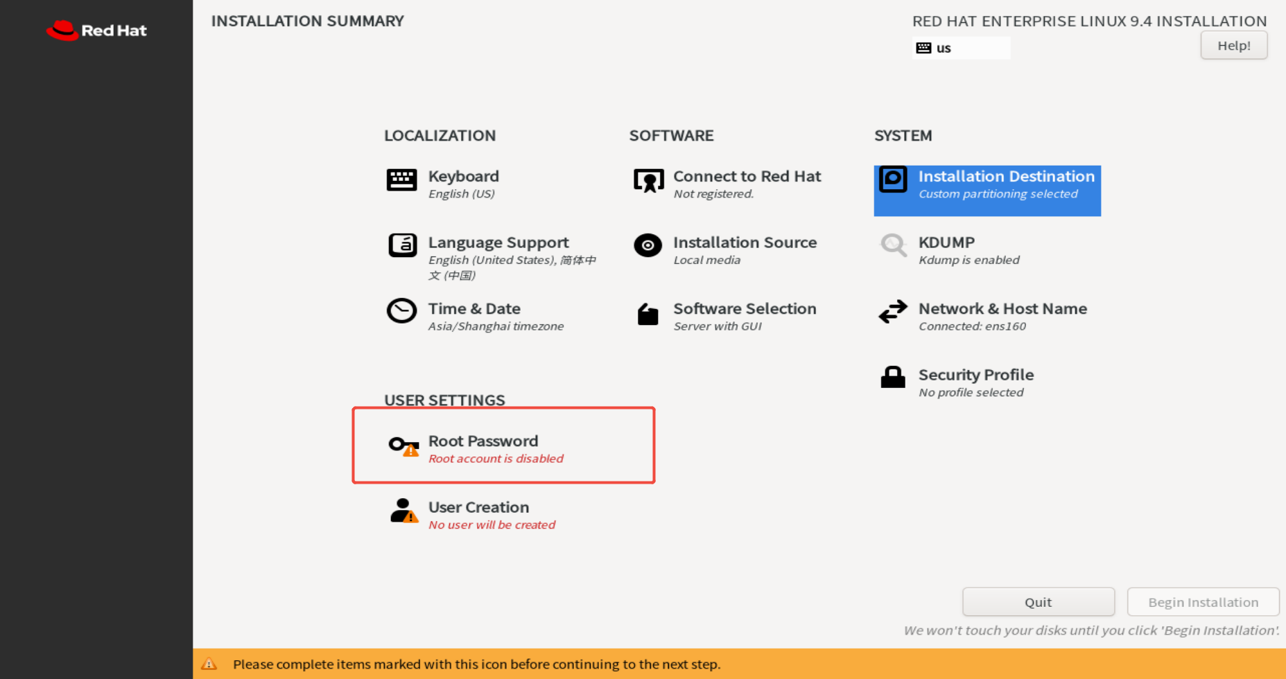This screenshot has height=679, width=1286.
Task: Click the Red Hat logo in sidebar
Action: pyautogui.click(x=96, y=30)
